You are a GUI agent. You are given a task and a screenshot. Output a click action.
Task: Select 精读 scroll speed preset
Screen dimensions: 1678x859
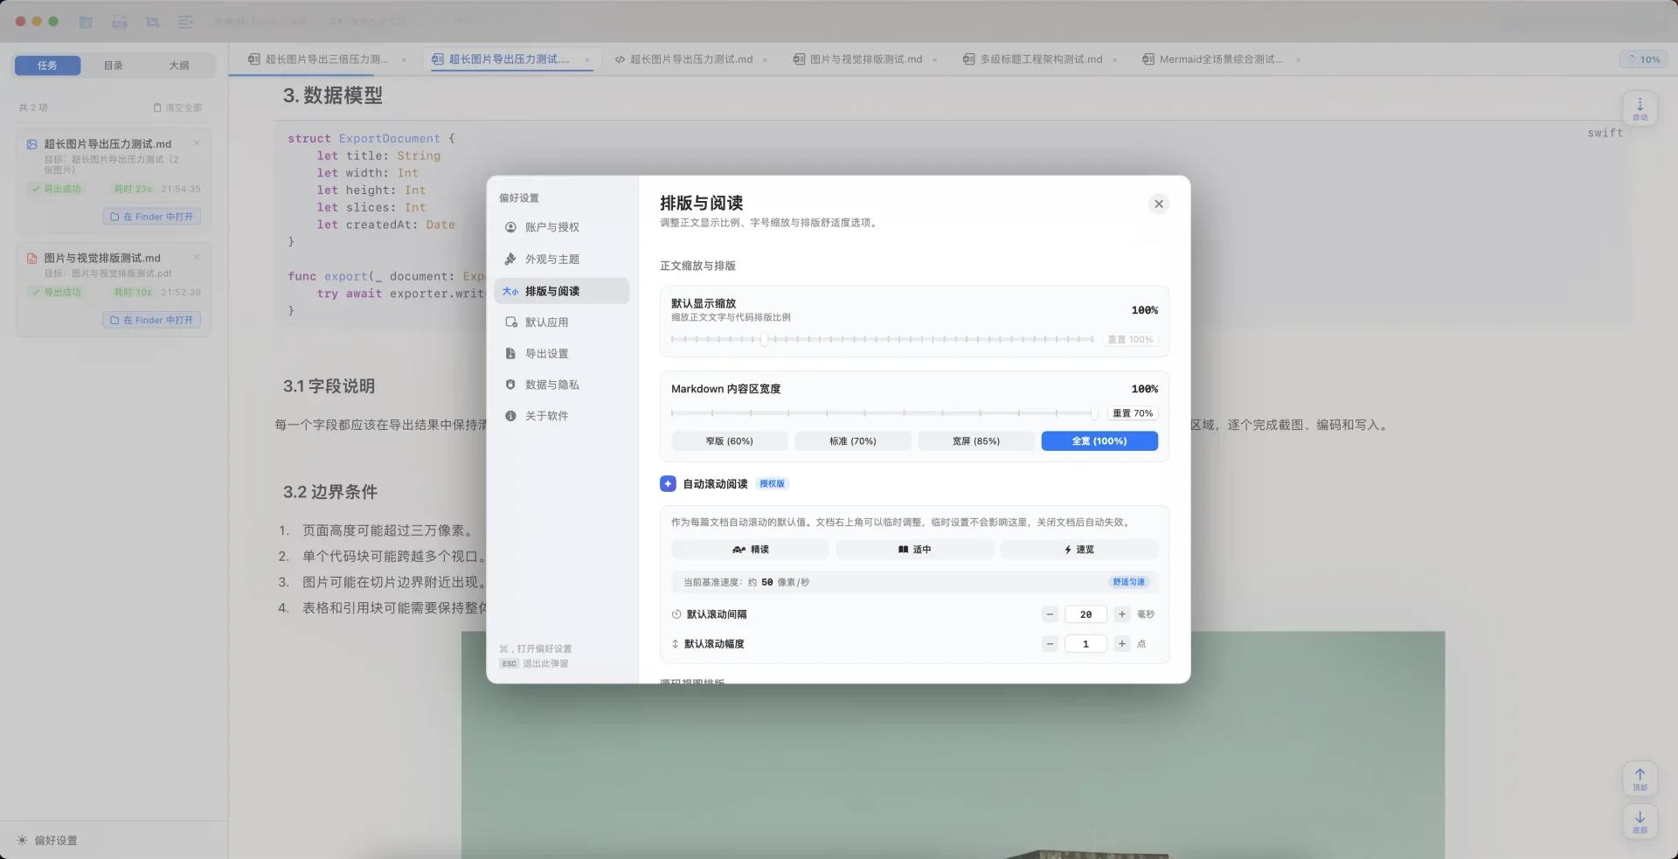click(x=750, y=550)
